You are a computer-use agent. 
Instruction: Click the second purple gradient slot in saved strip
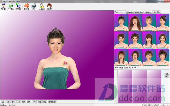[x=139, y=86]
